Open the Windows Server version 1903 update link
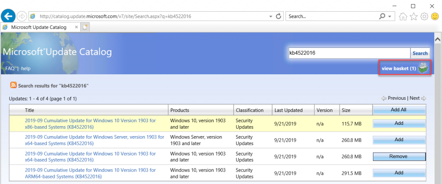This screenshot has height=184, width=442. click(x=95, y=140)
